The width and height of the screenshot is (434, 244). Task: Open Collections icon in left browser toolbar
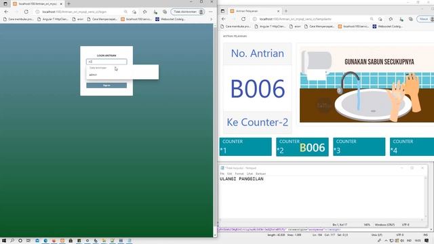coord(165,12)
